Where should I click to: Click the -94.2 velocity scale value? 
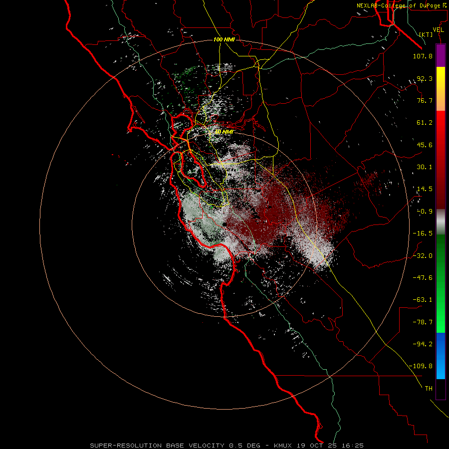coord(423,344)
